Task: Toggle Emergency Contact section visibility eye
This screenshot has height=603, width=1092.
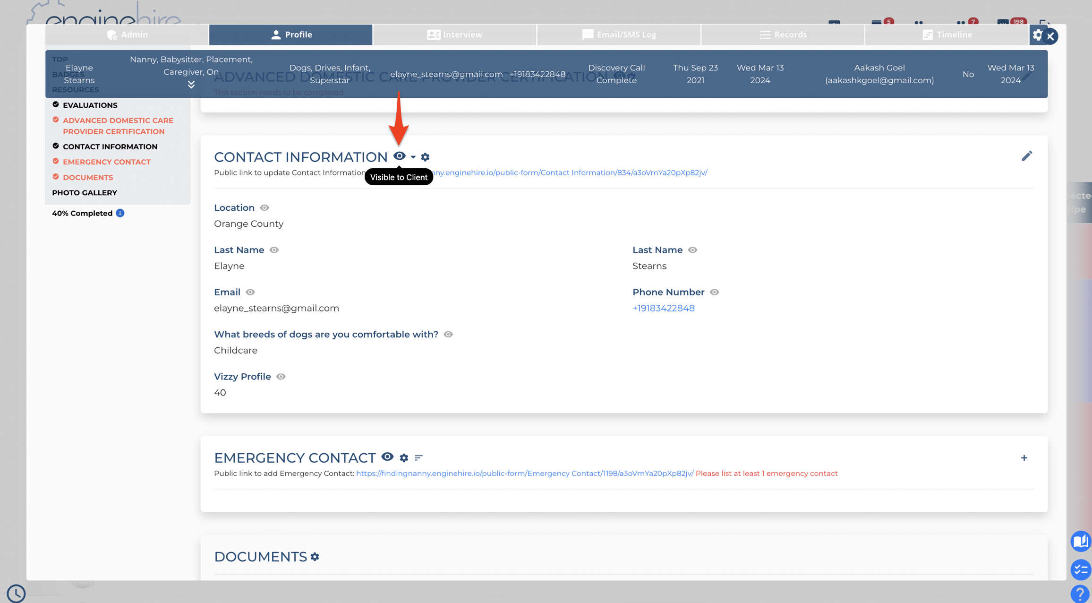Action: (387, 457)
